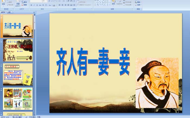Close the slide thumbnails pane
Viewport: 190px width, 118px height.
coord(34,12)
